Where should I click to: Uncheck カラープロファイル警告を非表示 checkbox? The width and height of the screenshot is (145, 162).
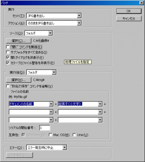[8, 63]
